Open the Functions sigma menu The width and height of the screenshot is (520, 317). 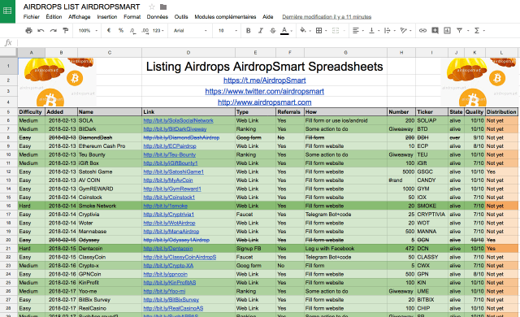(x=479, y=31)
